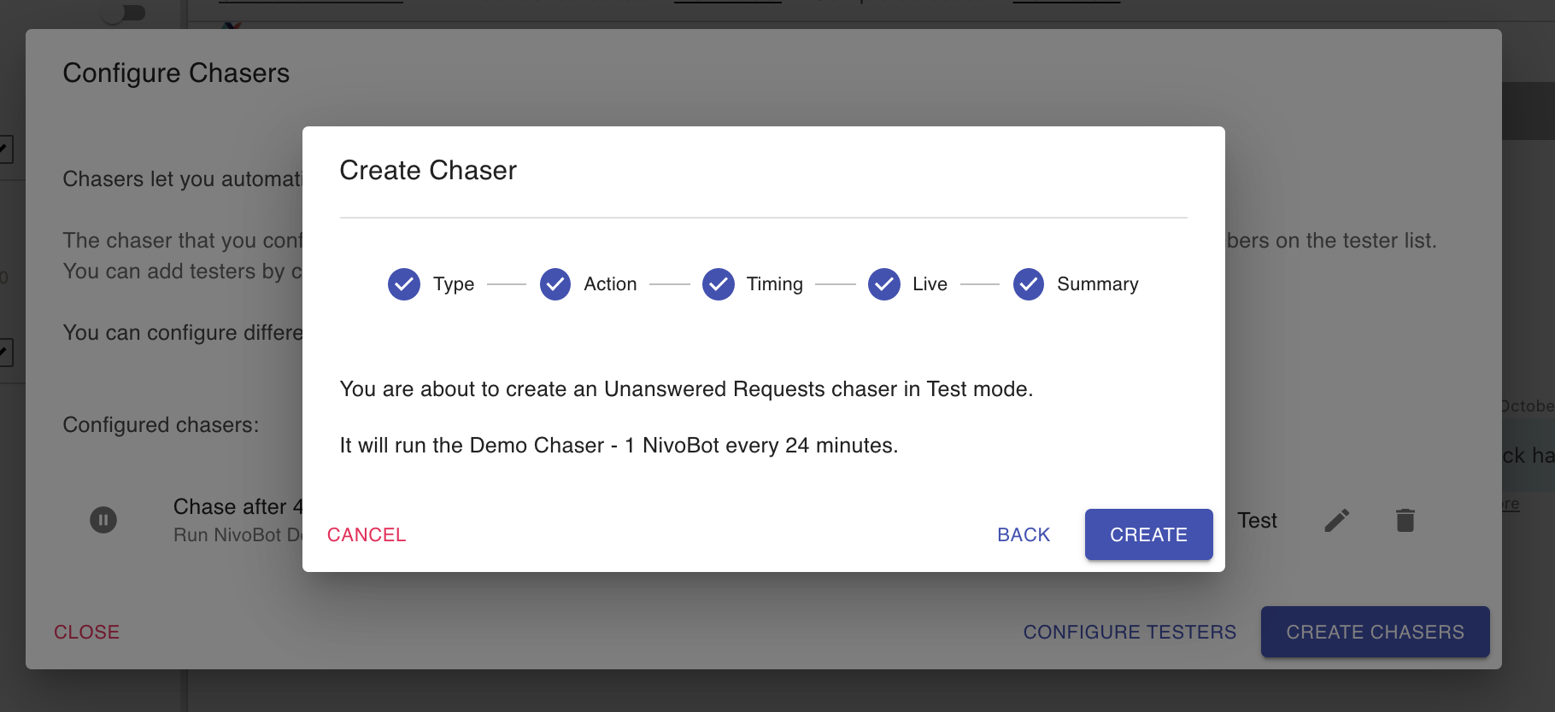Cancel the Create Chaser dialog

point(367,534)
